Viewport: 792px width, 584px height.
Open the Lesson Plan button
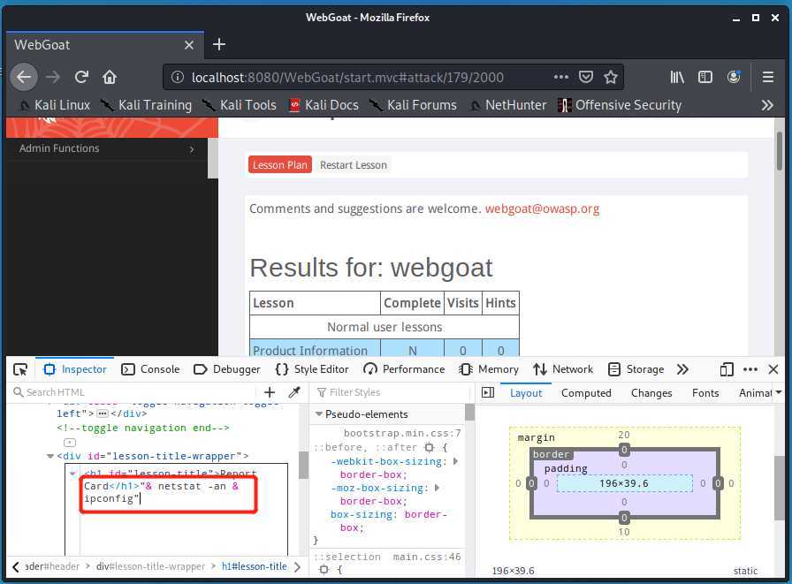[x=280, y=165]
